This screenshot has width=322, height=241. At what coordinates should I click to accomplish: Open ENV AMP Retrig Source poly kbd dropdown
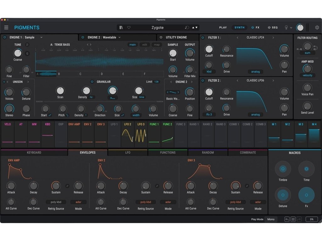pos(56,202)
